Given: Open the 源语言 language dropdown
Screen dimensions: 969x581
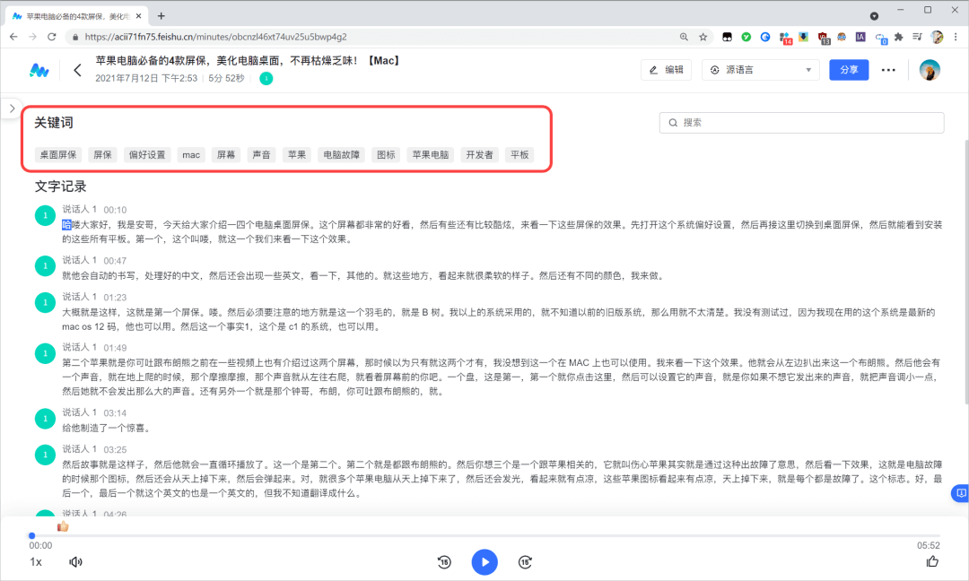Looking at the screenshot, I should click(760, 70).
